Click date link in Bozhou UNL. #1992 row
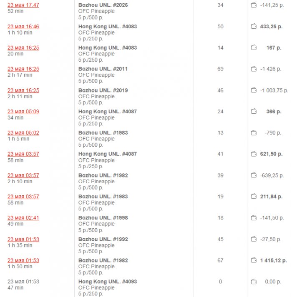Viewport: 292px width, 297px height. click(x=23, y=239)
